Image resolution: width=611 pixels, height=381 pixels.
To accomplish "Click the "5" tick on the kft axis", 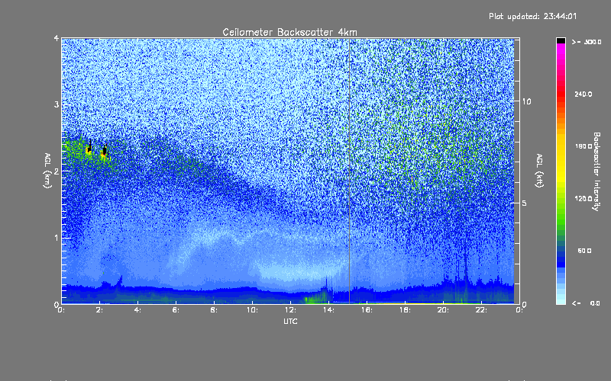I will click(525, 203).
